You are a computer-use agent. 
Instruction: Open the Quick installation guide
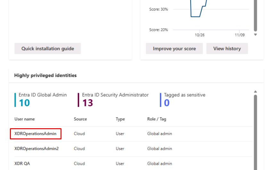click(47, 49)
